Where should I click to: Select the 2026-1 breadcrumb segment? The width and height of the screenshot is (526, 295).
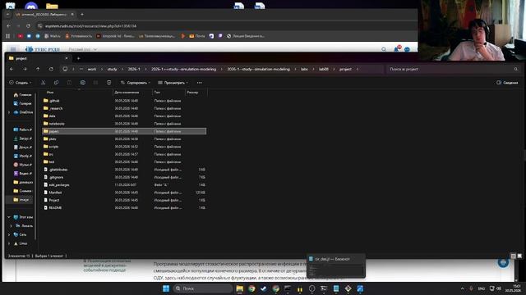point(134,69)
